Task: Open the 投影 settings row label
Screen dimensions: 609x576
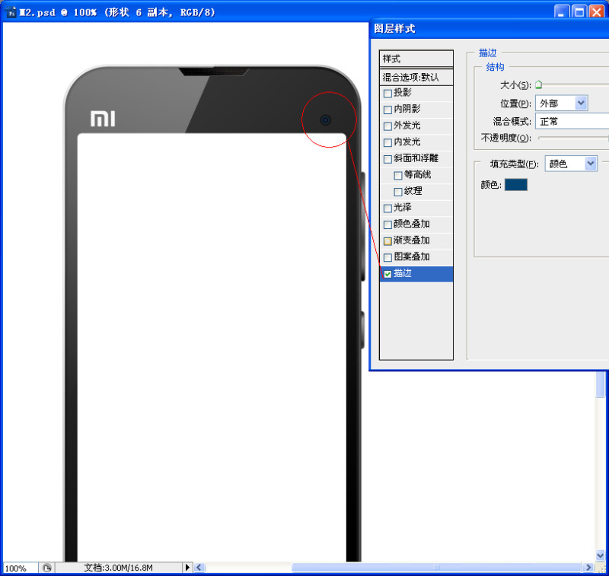Action: (x=403, y=92)
